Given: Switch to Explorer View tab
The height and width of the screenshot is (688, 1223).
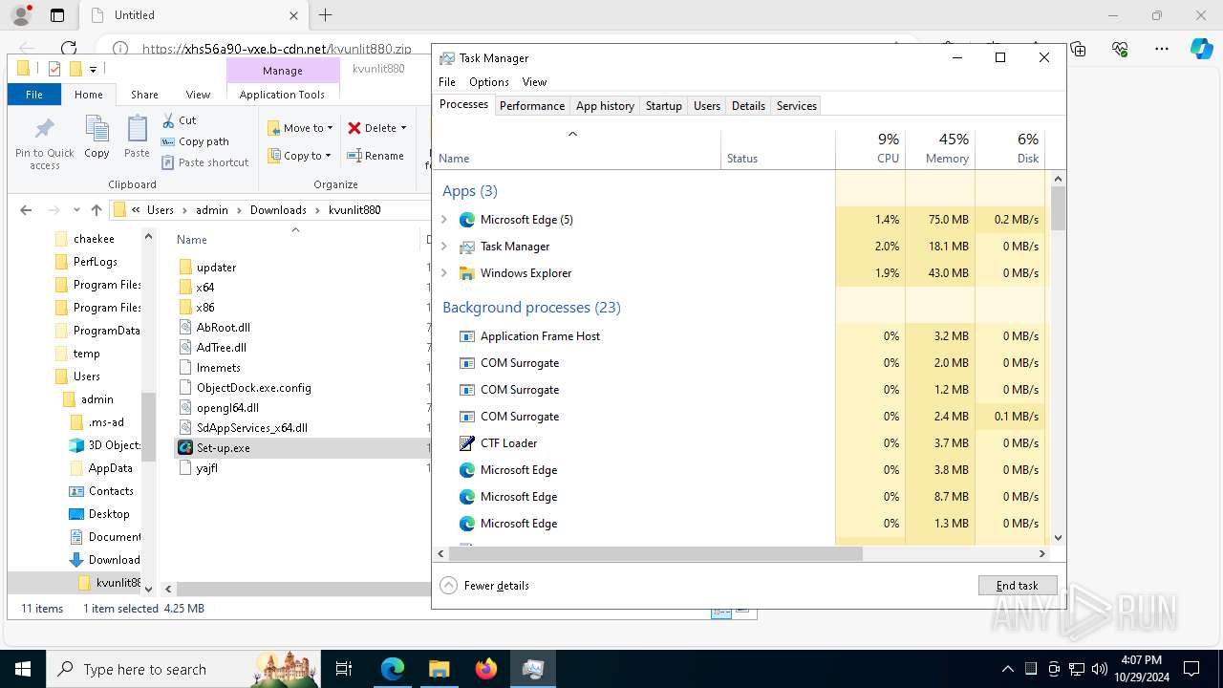Looking at the screenshot, I should pyautogui.click(x=198, y=95).
